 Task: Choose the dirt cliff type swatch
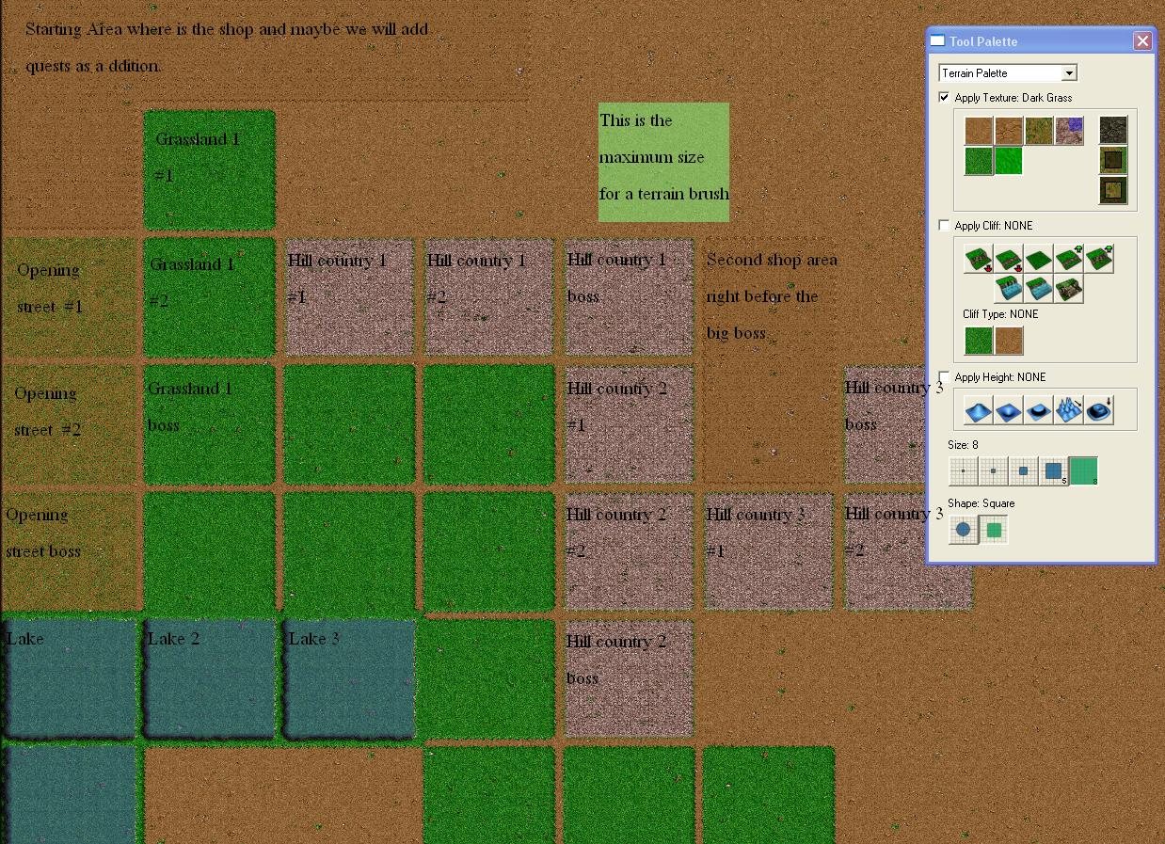[x=1009, y=341]
